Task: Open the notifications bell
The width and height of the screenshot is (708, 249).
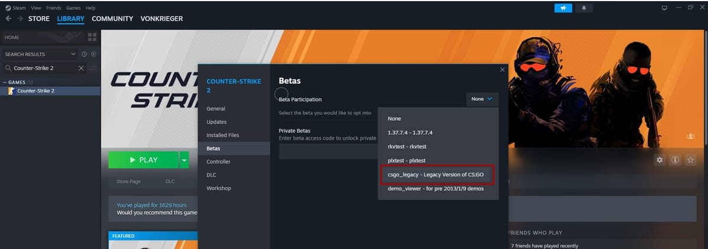Action: click(x=584, y=8)
